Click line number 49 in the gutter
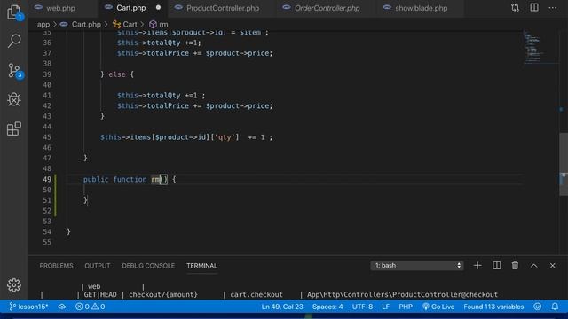Viewport: 568px width, 319px height. [47, 179]
